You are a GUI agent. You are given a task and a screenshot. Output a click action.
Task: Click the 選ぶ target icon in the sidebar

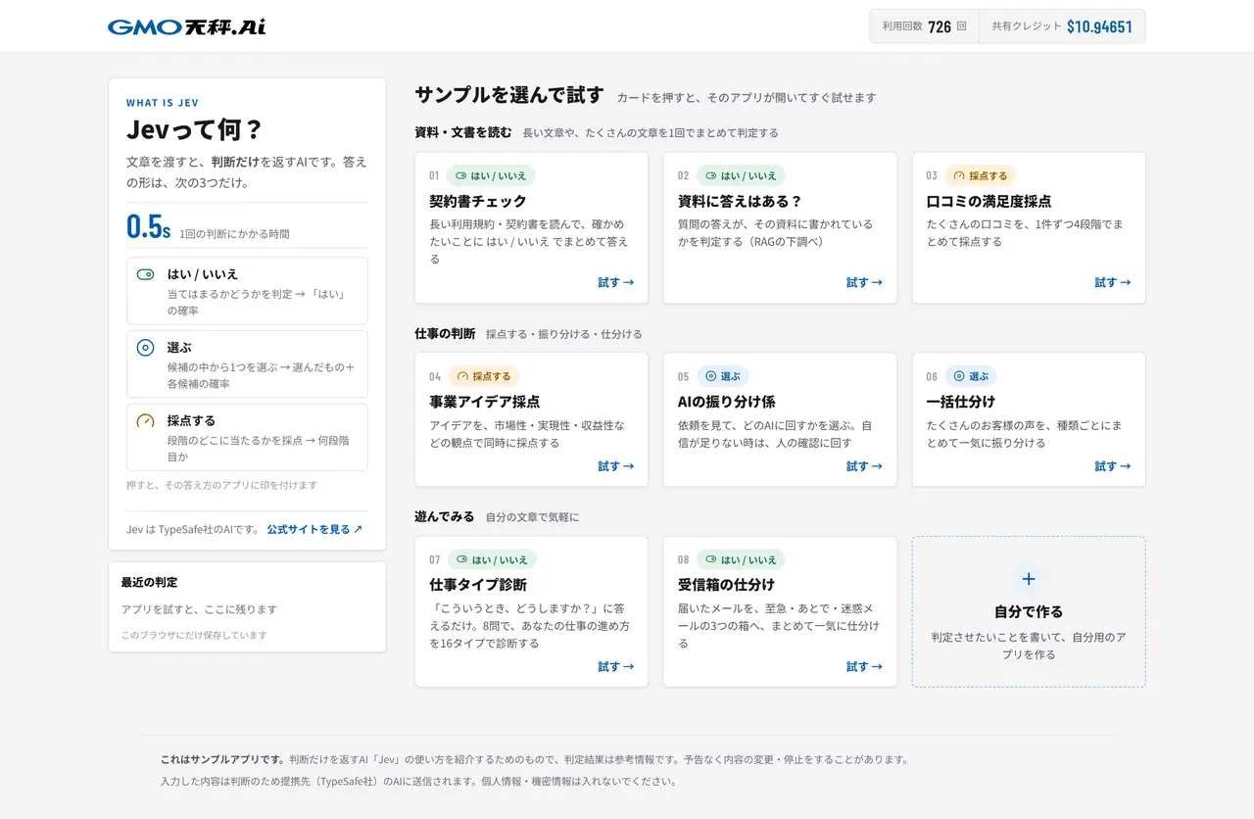tap(145, 347)
